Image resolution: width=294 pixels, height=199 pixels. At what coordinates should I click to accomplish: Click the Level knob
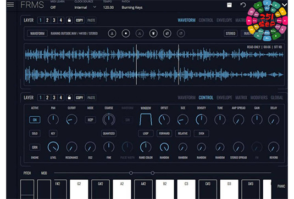(x=53, y=147)
